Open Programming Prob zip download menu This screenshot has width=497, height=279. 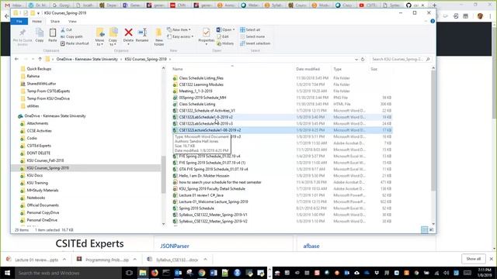(x=134, y=260)
